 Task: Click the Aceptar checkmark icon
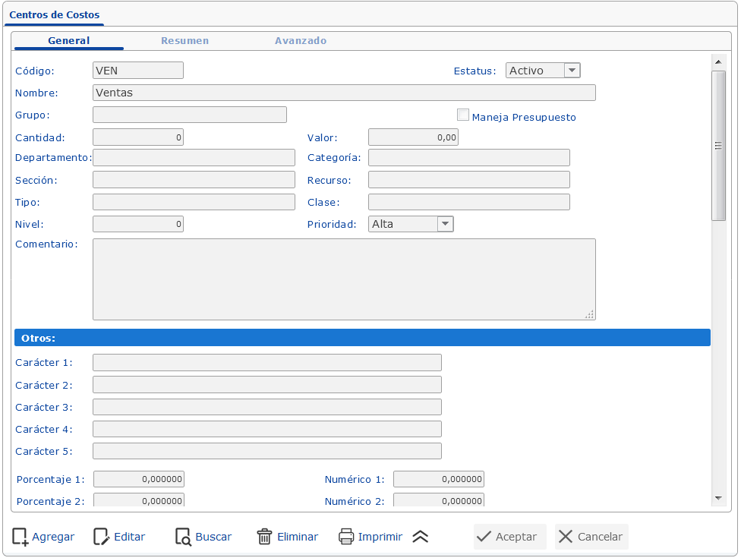[x=484, y=537]
